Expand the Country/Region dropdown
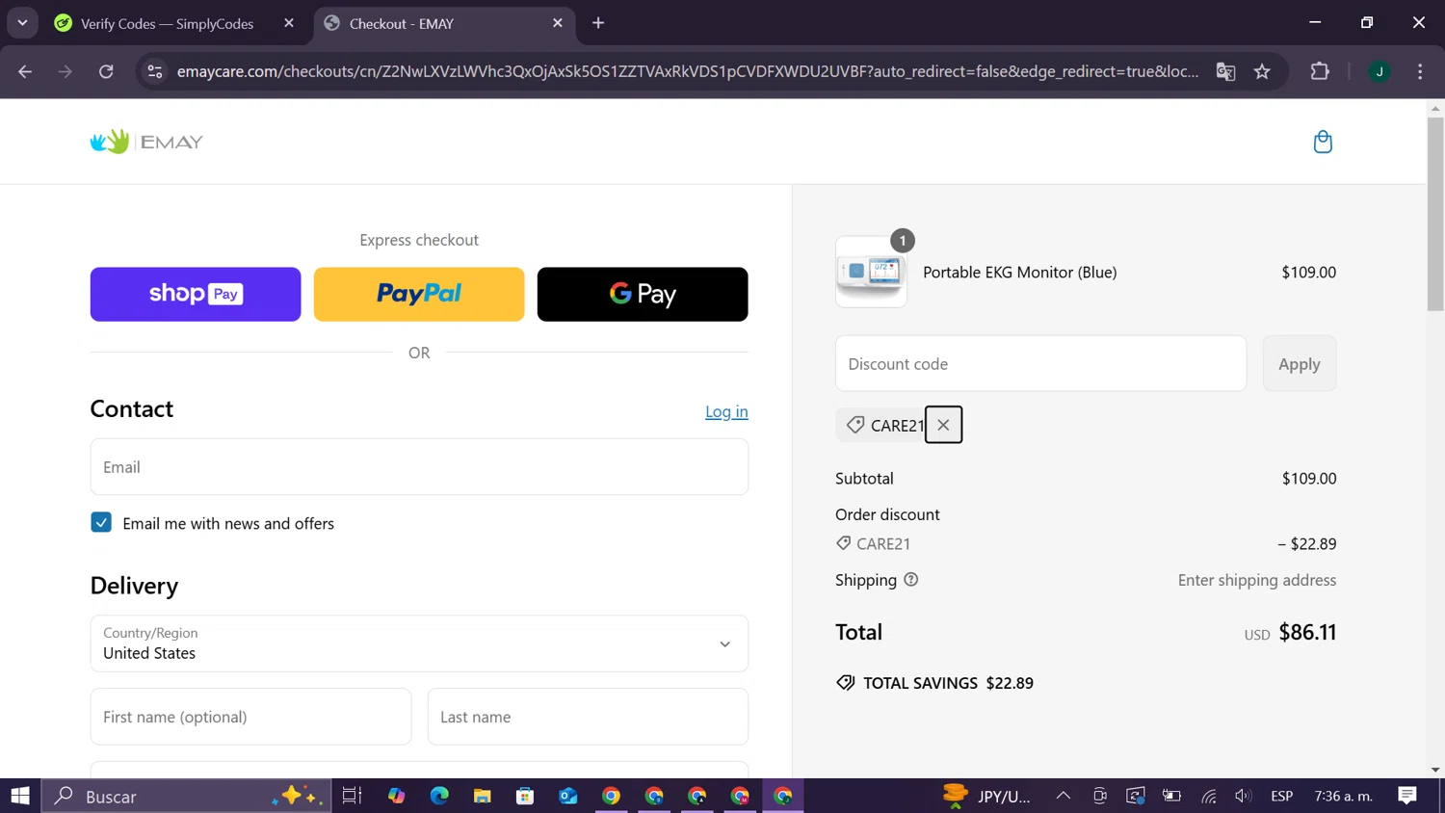This screenshot has height=813, width=1445. tap(419, 643)
